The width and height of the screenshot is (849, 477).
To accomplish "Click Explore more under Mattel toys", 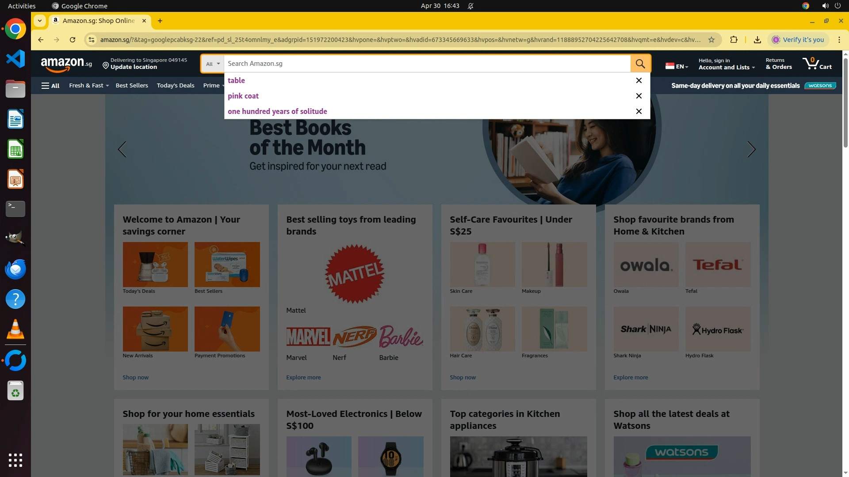I will point(303,378).
